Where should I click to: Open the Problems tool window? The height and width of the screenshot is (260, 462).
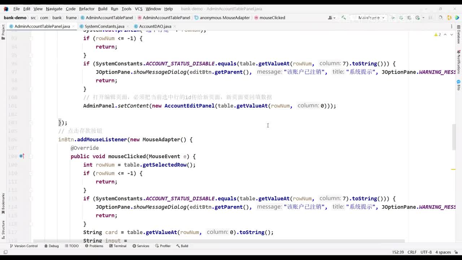[x=94, y=246]
